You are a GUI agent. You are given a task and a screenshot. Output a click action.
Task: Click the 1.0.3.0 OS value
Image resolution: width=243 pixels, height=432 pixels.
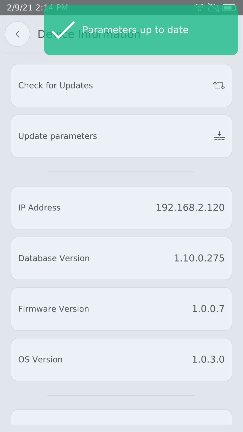coord(208,360)
